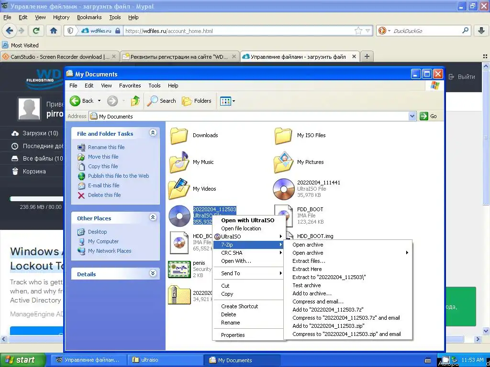Click Most Visited bookmark
The width and height of the screenshot is (490, 367).
(21, 45)
